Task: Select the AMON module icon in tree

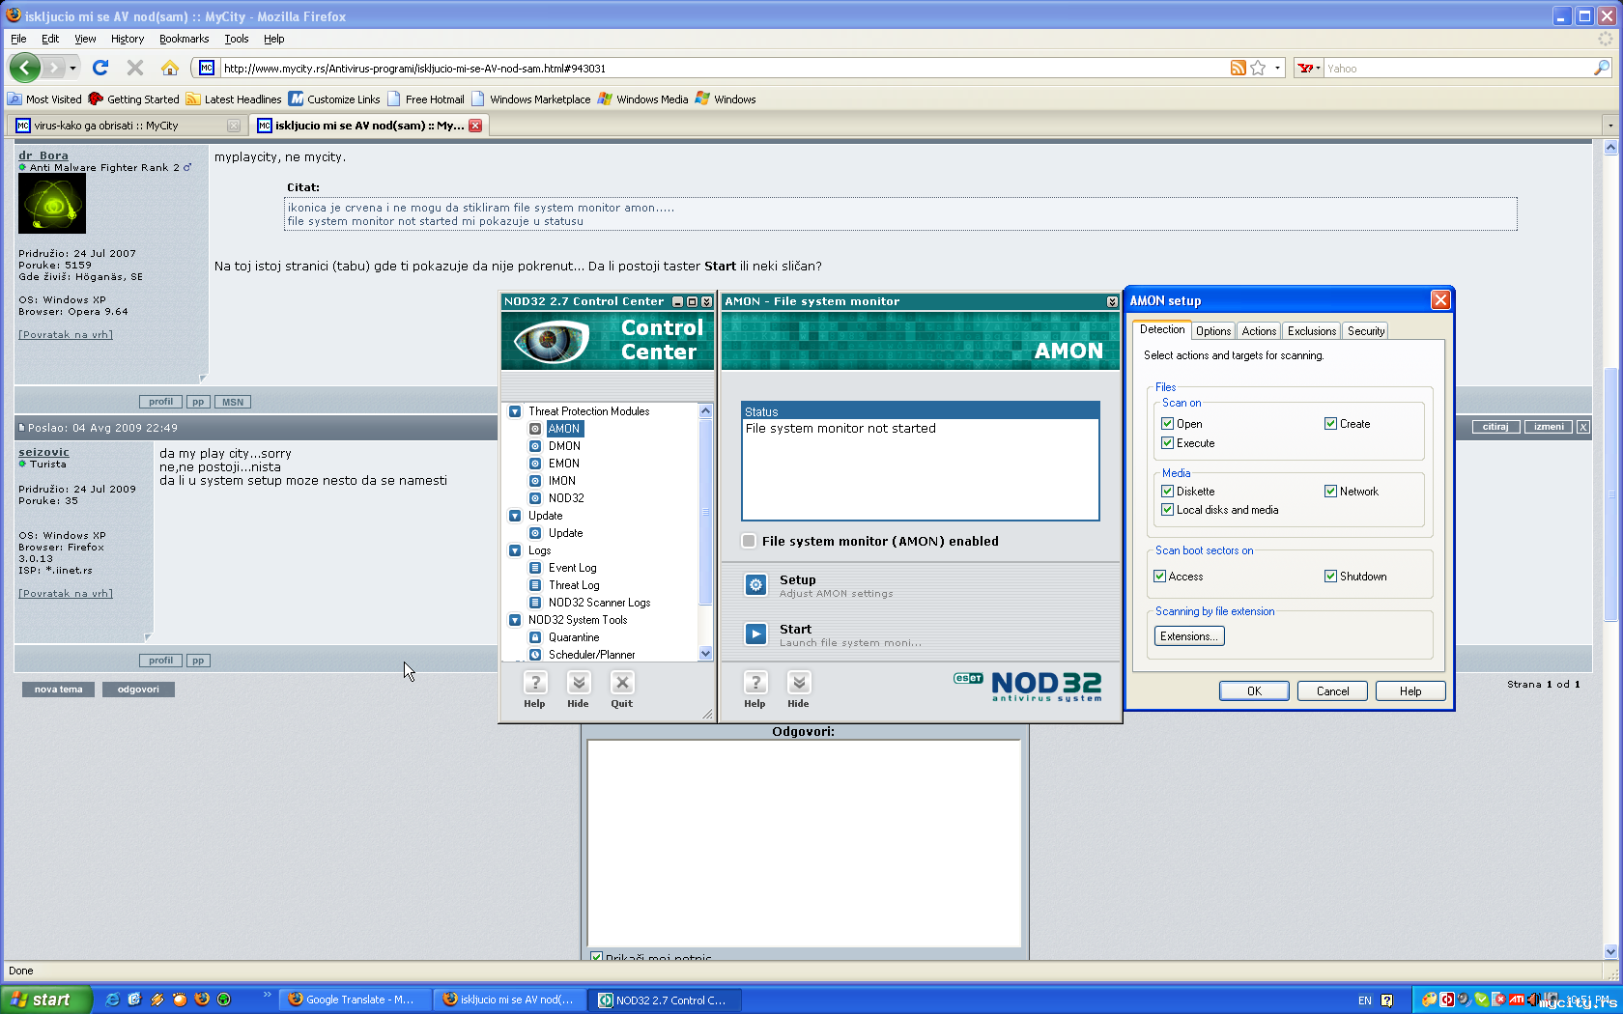Action: point(535,429)
